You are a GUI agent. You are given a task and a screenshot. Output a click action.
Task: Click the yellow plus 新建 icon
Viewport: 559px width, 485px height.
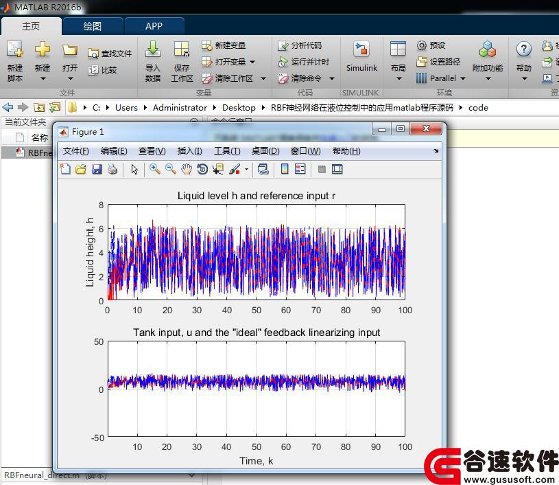(x=43, y=49)
